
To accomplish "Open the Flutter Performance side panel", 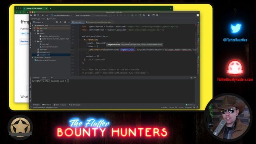I will (x=198, y=65).
